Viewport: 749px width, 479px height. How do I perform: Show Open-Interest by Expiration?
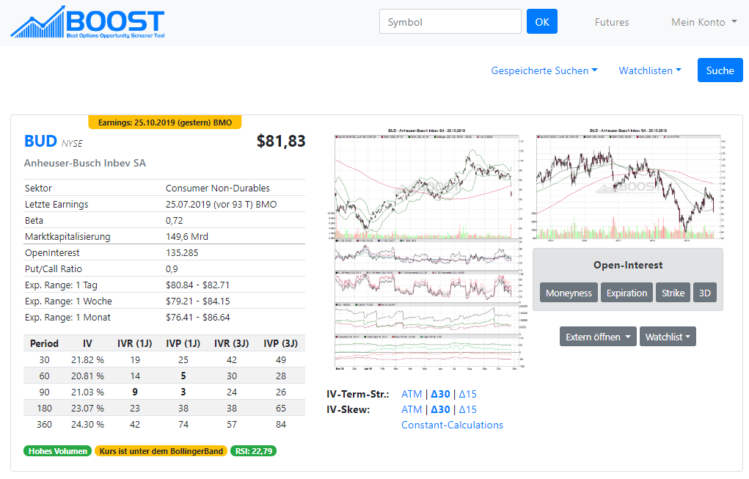coord(626,293)
